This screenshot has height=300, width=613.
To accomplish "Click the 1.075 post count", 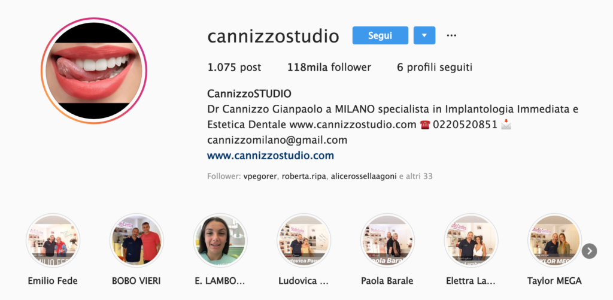I will pyautogui.click(x=234, y=67).
